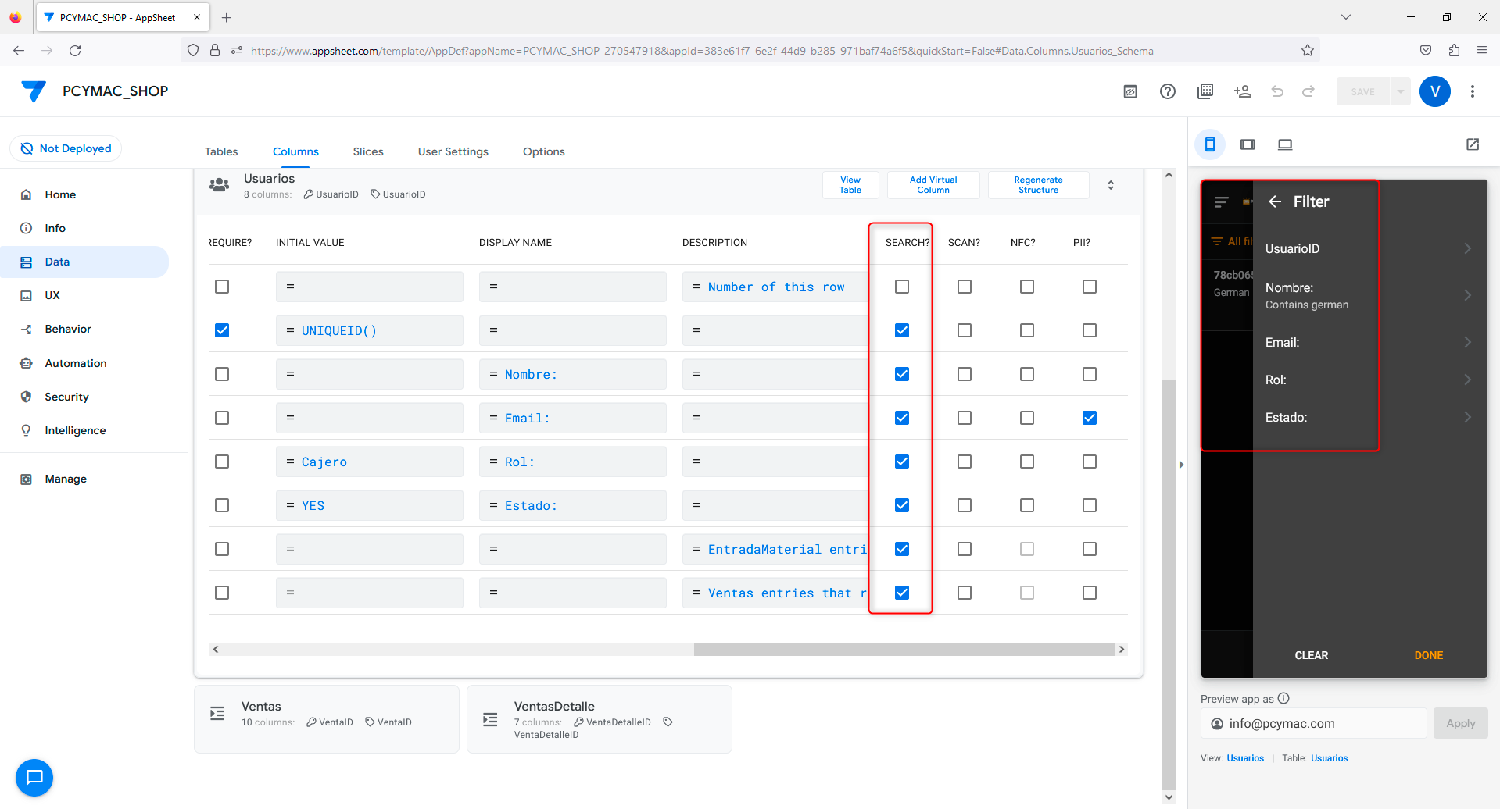
Task: Click the Regenerate Structure button
Action: click(1038, 185)
